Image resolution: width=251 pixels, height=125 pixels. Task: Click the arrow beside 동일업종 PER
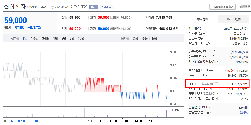pyautogui.click(x=209, y=107)
